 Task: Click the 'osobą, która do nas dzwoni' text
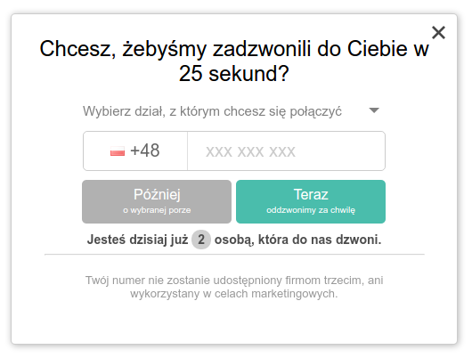(297, 240)
